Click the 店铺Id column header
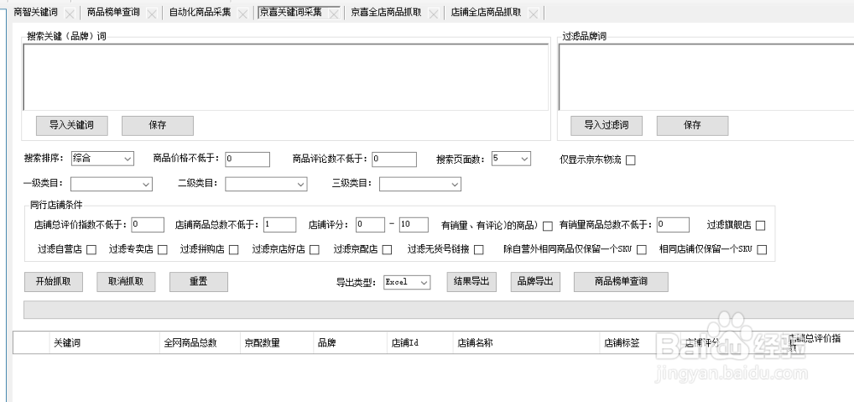The image size is (854, 402). (420, 343)
